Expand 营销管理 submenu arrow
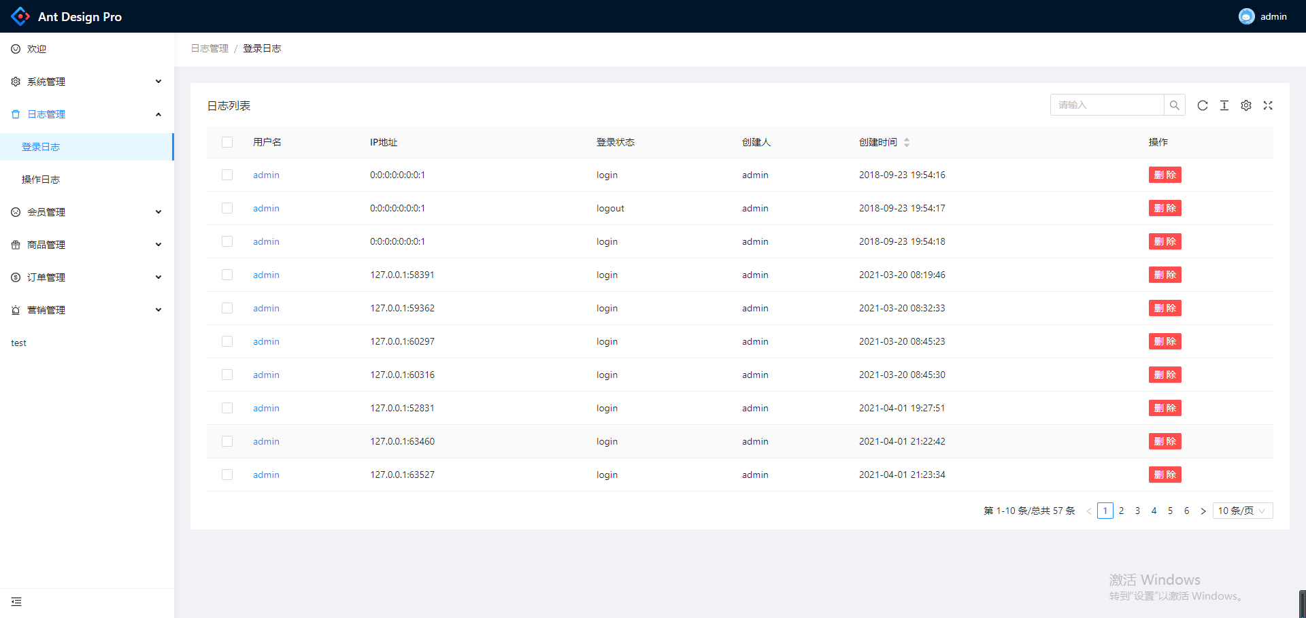The height and width of the screenshot is (618, 1306). [158, 310]
